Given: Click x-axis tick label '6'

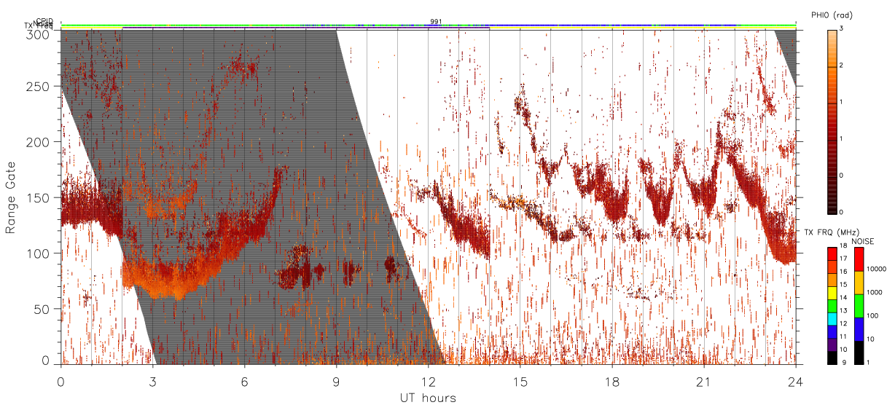Looking at the screenshot, I should (x=245, y=382).
